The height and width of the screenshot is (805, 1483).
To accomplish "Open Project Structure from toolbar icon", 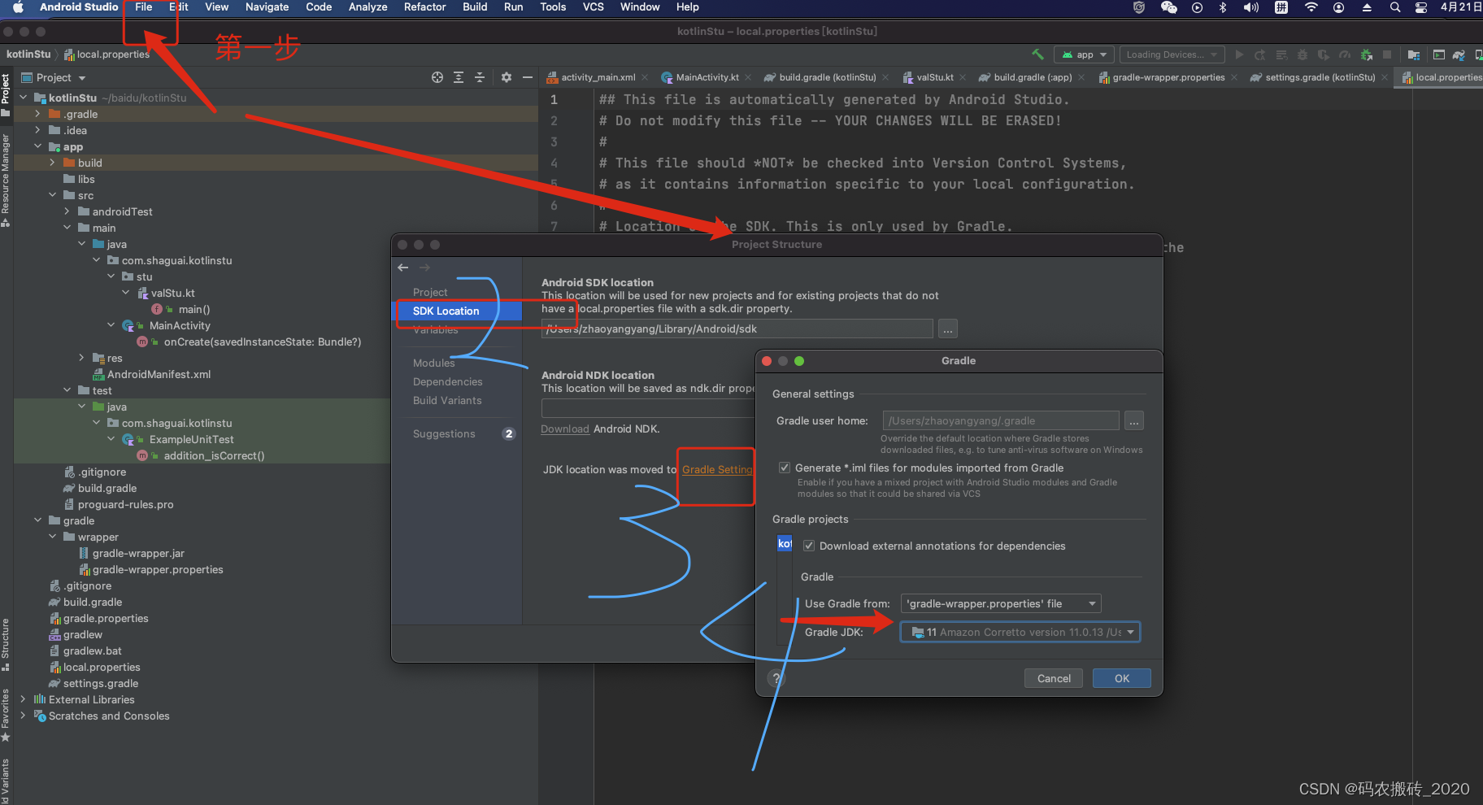I will coord(1414,54).
